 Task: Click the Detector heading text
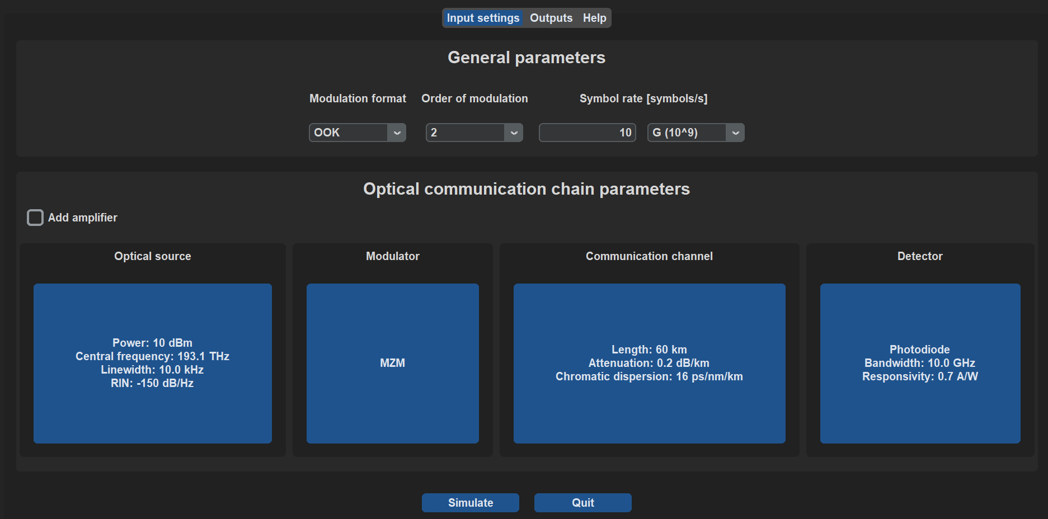(920, 256)
